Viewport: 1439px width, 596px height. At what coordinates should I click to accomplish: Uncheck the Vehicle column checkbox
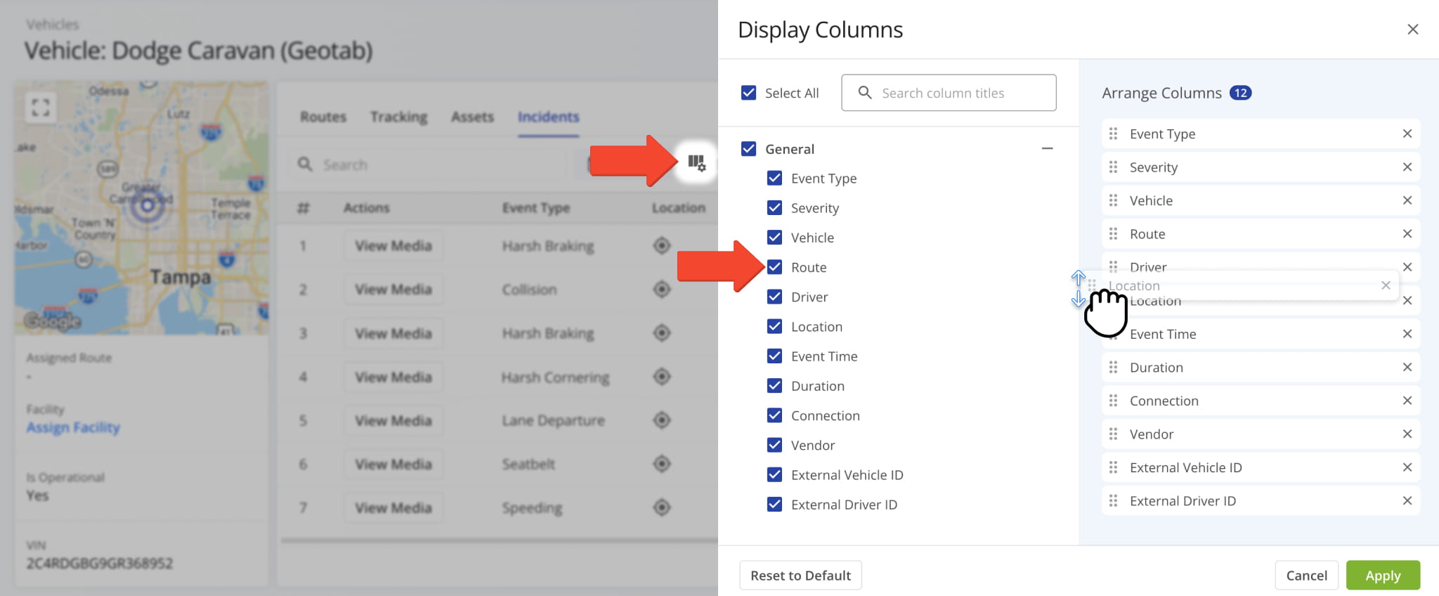point(774,238)
